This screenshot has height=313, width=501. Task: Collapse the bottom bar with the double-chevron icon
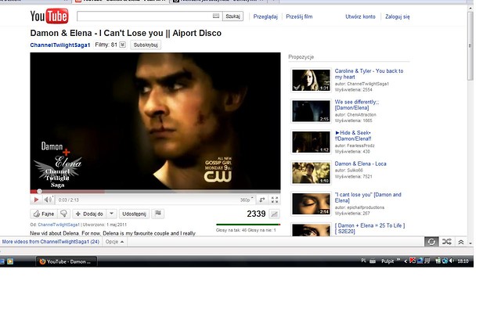pos(461,242)
